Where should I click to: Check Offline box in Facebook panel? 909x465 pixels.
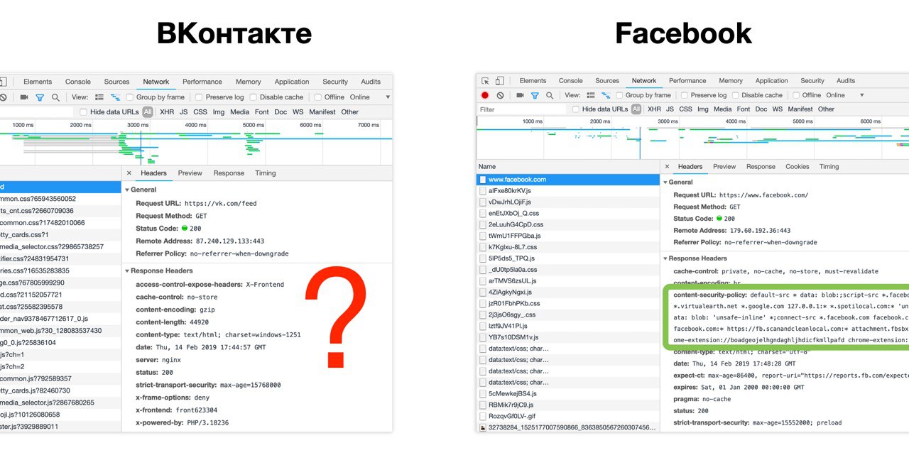(x=797, y=95)
